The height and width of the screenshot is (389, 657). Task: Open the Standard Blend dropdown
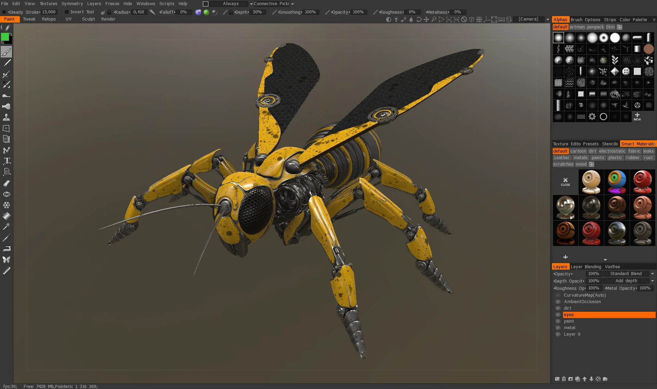(627, 273)
